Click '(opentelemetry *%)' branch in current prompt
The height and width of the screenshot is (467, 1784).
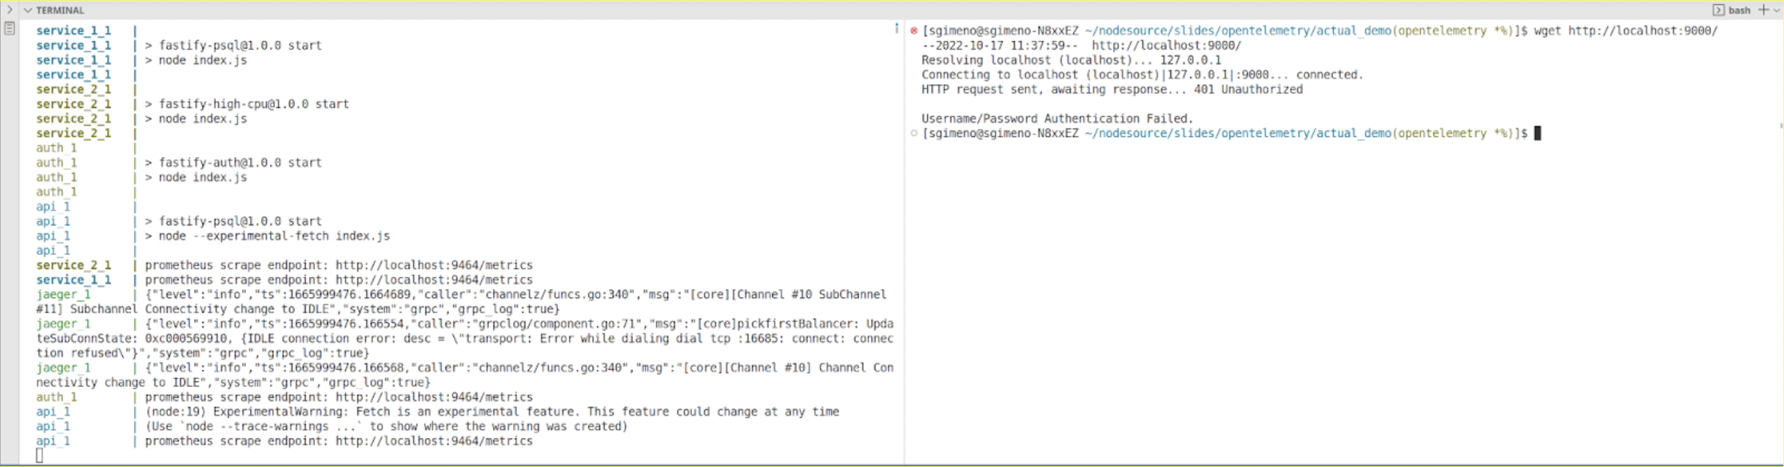pos(1452,134)
